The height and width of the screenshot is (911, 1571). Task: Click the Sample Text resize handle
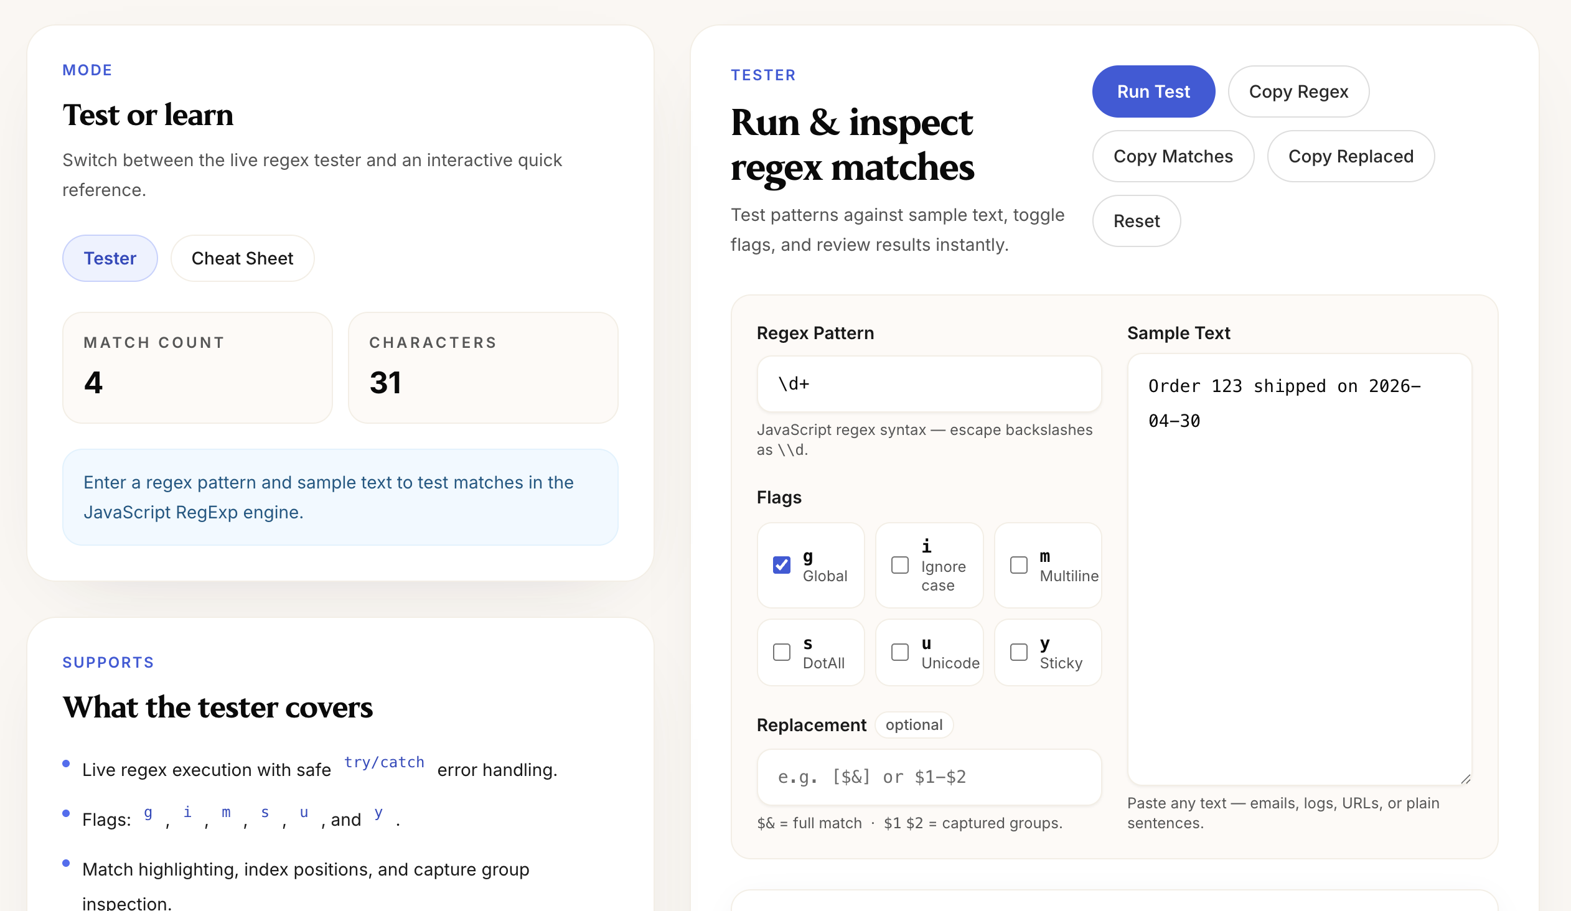(1465, 778)
